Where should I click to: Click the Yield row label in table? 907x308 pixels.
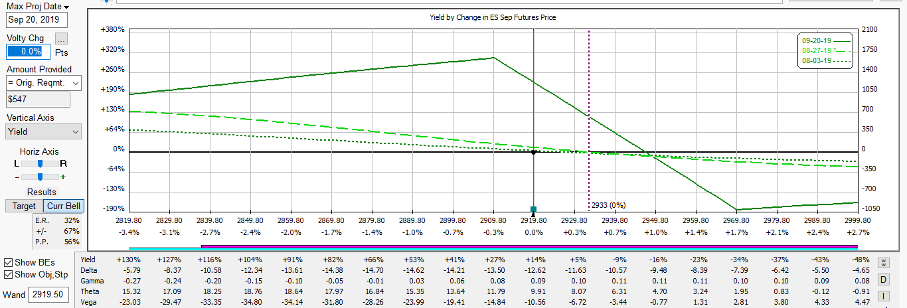click(88, 260)
